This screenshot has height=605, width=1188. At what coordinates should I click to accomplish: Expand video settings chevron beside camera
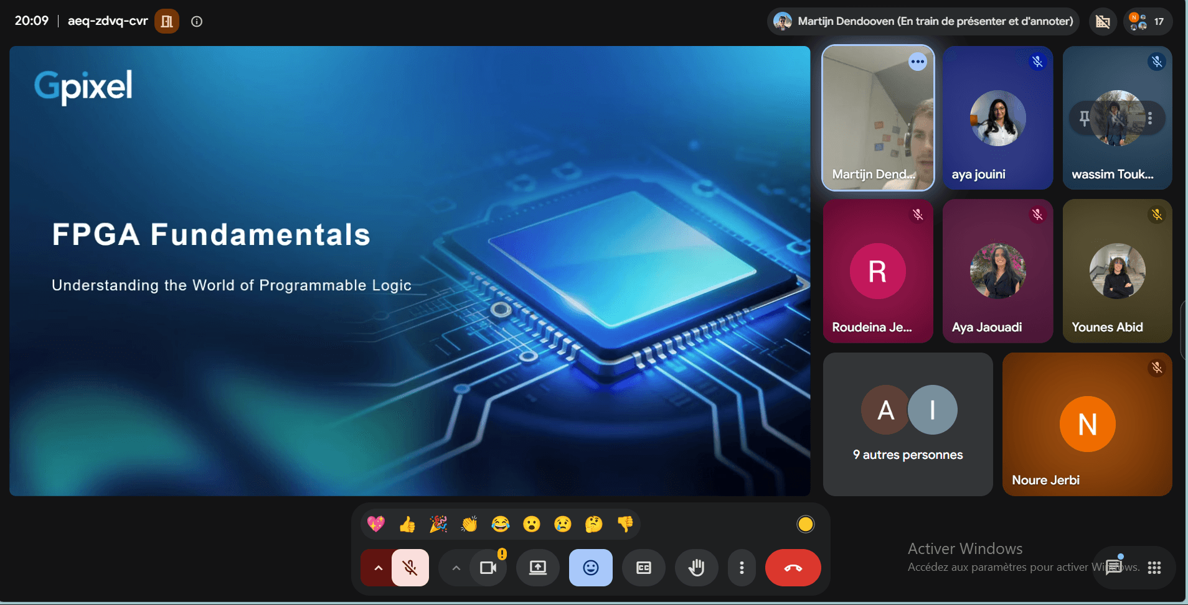point(456,568)
